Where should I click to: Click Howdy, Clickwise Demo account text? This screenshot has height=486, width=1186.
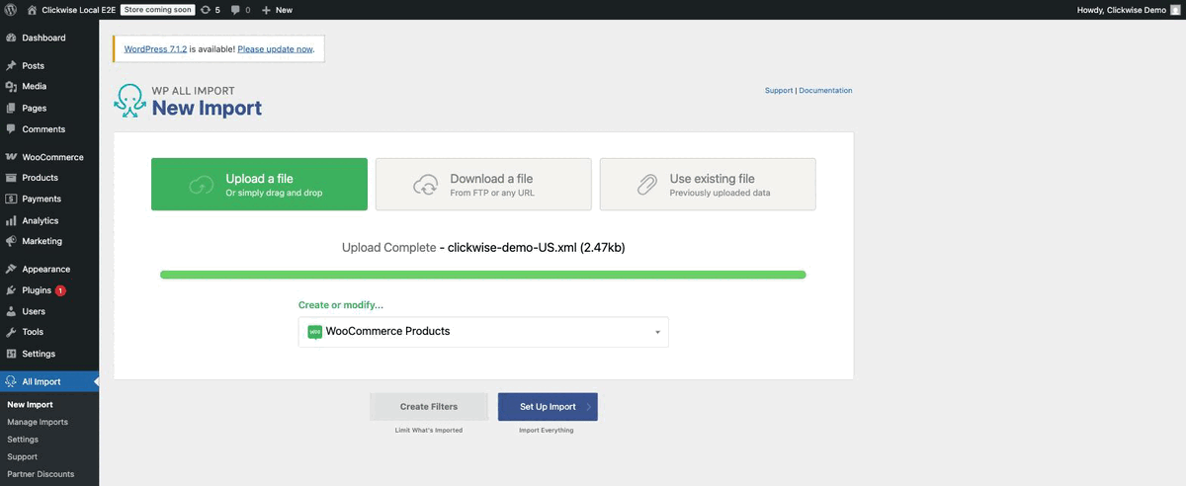tap(1122, 10)
